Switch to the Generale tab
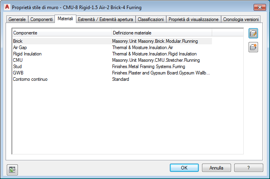The width and height of the screenshot is (270, 179). 17,19
